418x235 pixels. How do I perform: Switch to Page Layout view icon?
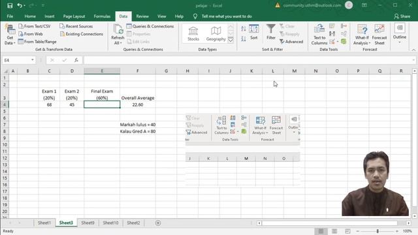[x=334, y=231]
